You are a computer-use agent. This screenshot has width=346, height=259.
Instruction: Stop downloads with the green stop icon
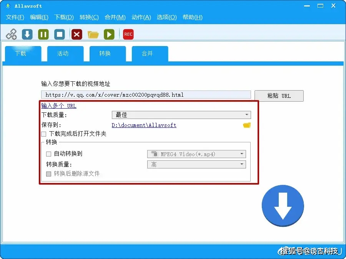click(59, 34)
